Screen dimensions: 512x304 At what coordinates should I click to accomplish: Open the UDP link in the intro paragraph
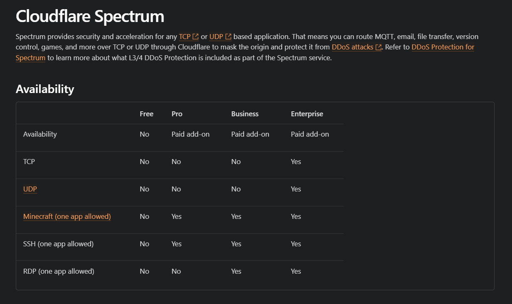coord(216,37)
